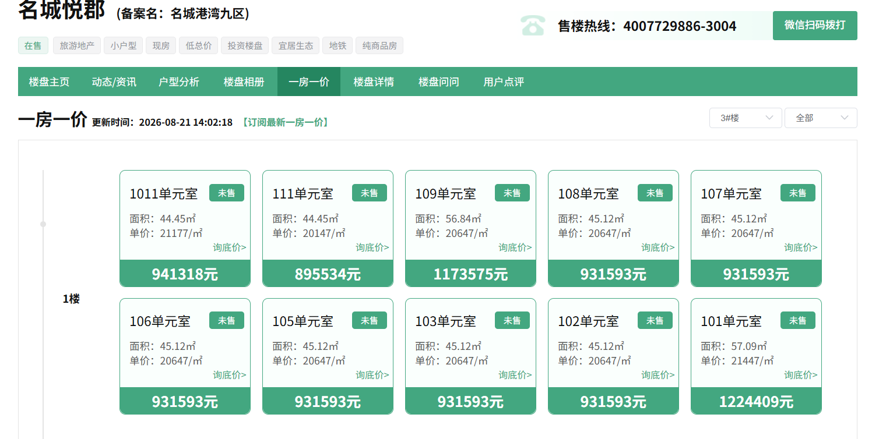Click the 109单元室 title
Screen dimensions: 872x439
pos(446,193)
